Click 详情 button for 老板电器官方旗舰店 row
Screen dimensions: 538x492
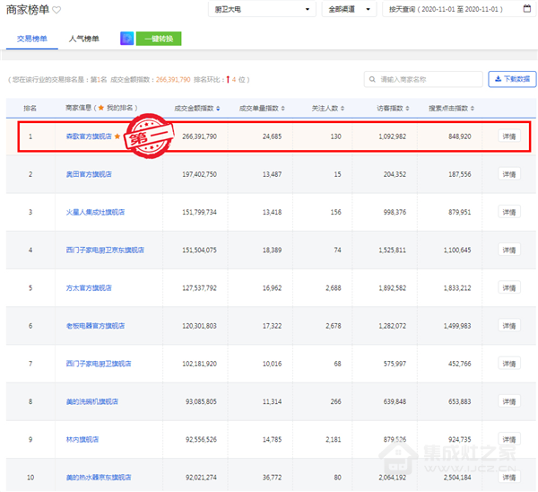tap(509, 326)
